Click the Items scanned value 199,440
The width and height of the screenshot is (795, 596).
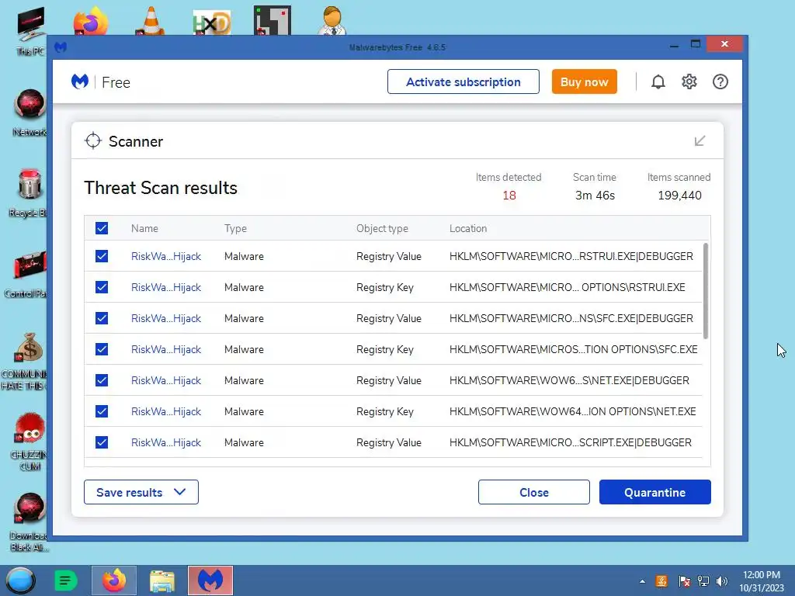tap(679, 196)
